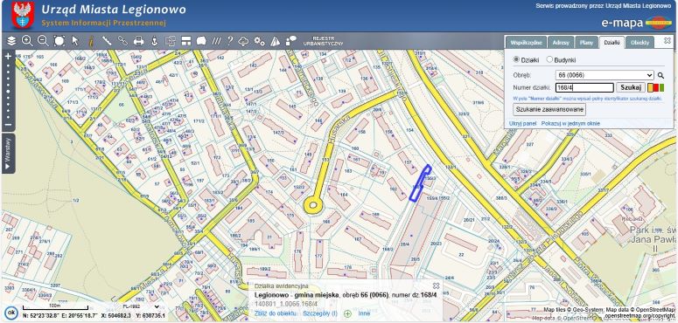This screenshot has width=678, height=323.
Task: Click the printer icon to print map
Action: coord(138,41)
